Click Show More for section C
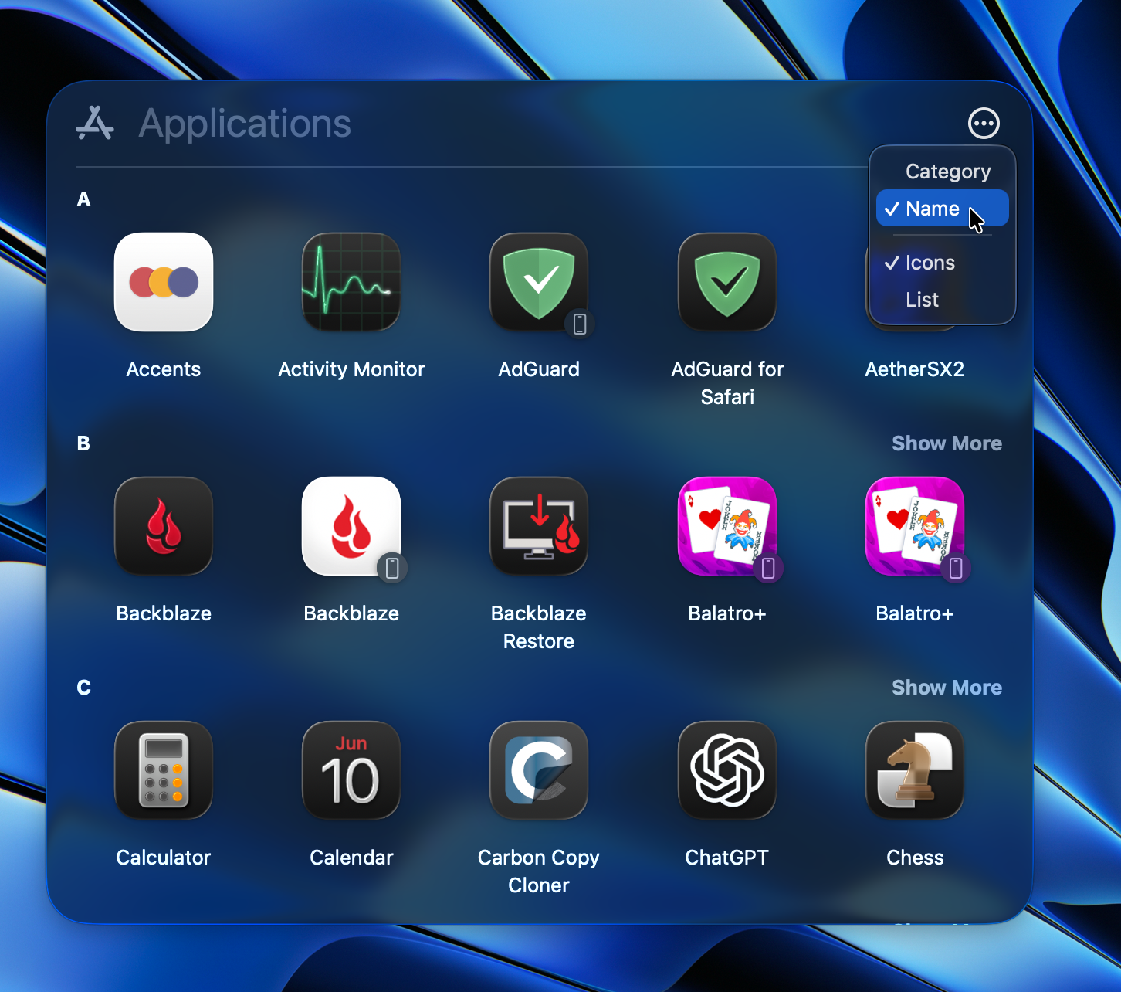The height and width of the screenshot is (992, 1121). pyautogui.click(x=947, y=688)
